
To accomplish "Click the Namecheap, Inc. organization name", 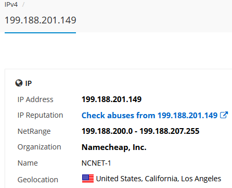I will 114,147.
